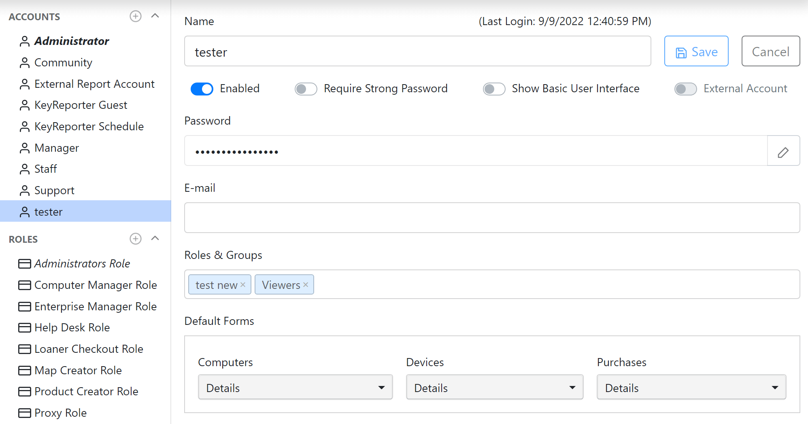Image resolution: width=808 pixels, height=424 pixels.
Task: Open the Devices default form dropdown
Action: (494, 388)
